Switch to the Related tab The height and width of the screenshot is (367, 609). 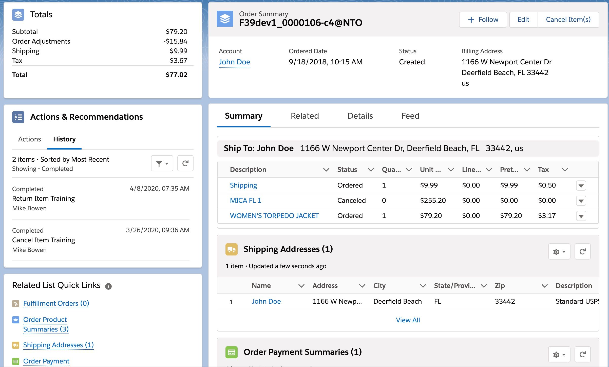305,116
